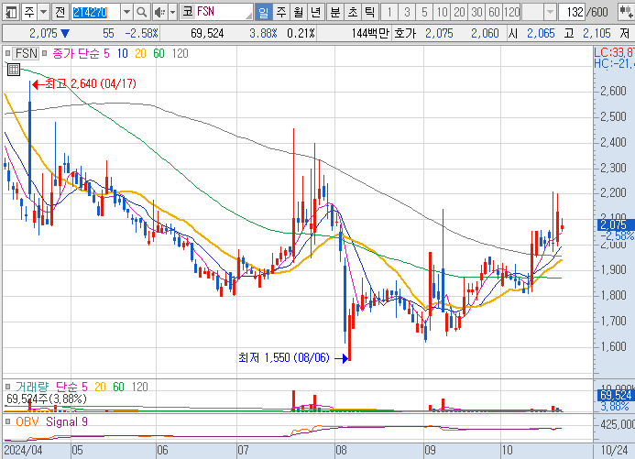Image resolution: width=635 pixels, height=459 pixels.
Task: Click the 최고 2,640 (04/17) label
Action: click(x=91, y=83)
